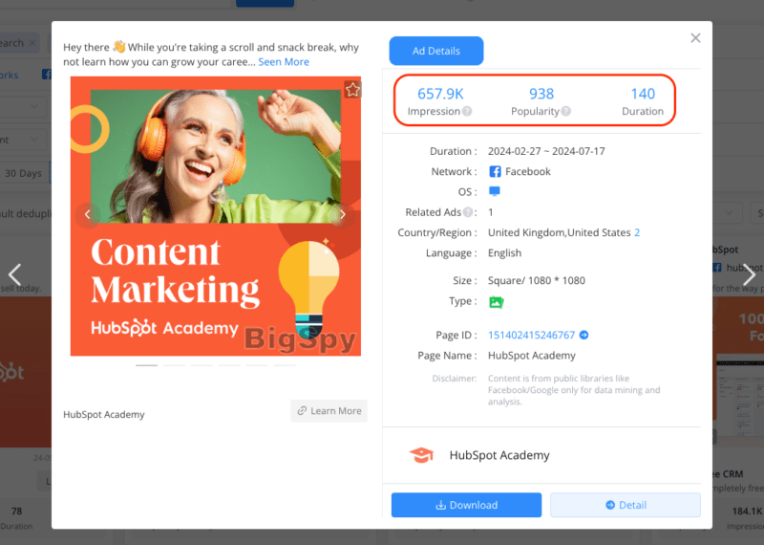This screenshot has height=545, width=764.
Task: Click the Popularity help question mark
Action: 566,112
